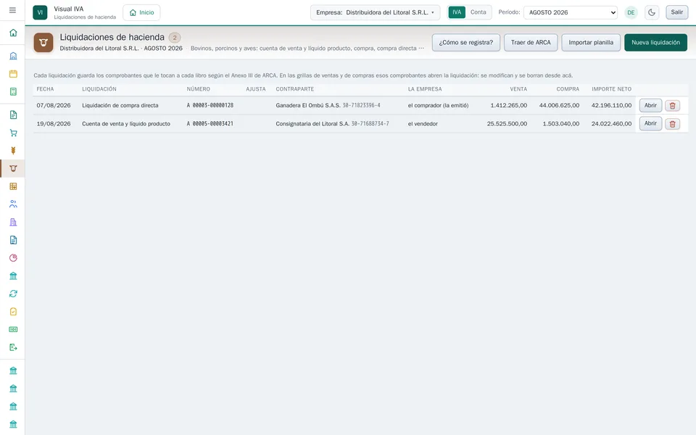Click the NÚMERO column header
The image size is (696, 435).
(199, 89)
